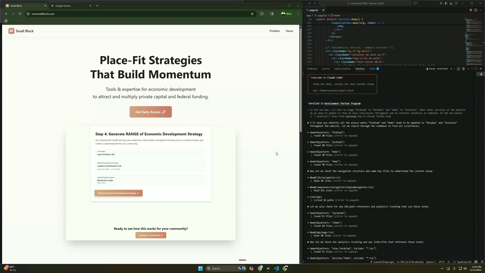Click the Ln 158, Col 23 status item
The width and height of the screenshot is (485, 273).
(410, 262)
